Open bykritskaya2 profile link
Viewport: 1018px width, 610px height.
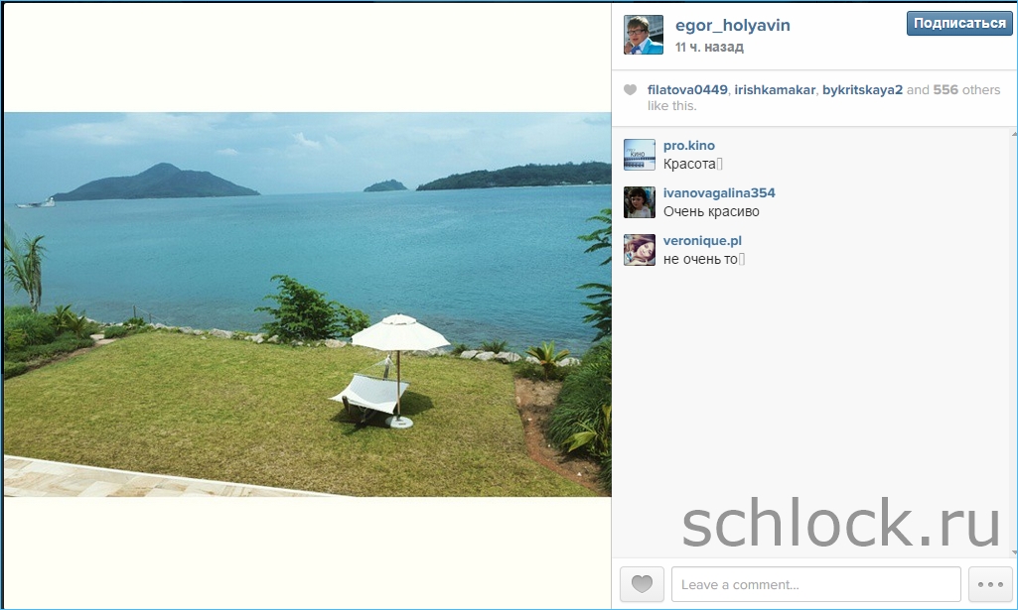tap(862, 90)
